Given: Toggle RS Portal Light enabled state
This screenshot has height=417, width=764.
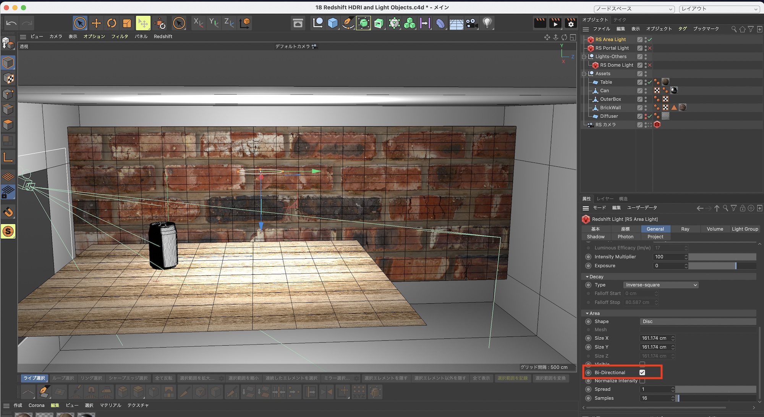Looking at the screenshot, I should [649, 48].
